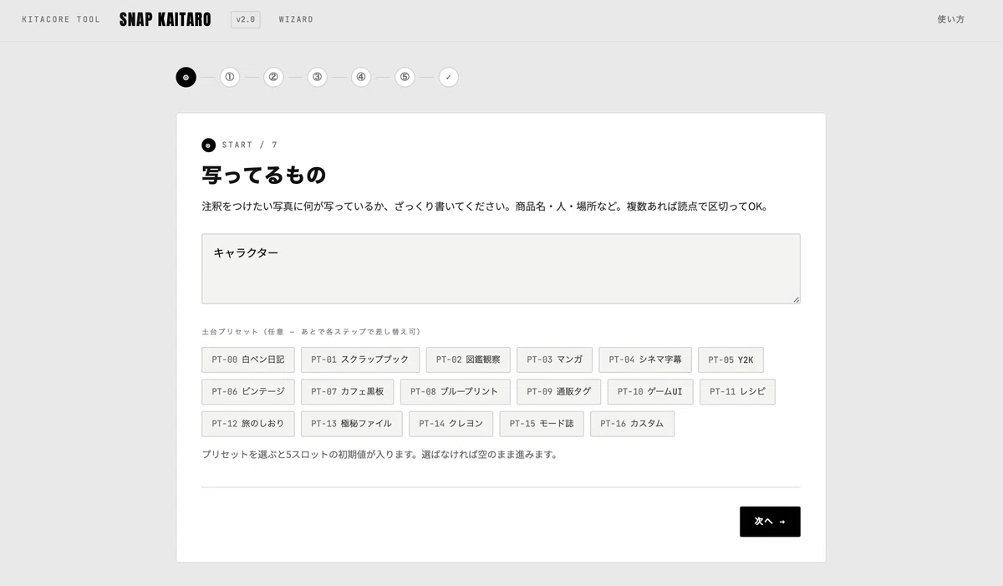Go to step ① in the stepper
1003x586 pixels.
pyautogui.click(x=230, y=77)
